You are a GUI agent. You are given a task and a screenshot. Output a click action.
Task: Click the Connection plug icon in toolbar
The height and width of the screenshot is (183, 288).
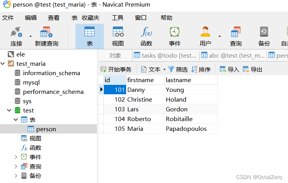pos(16,32)
